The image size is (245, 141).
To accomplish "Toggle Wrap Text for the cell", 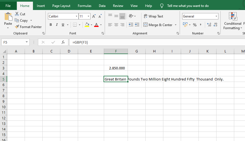I will click(153, 16).
